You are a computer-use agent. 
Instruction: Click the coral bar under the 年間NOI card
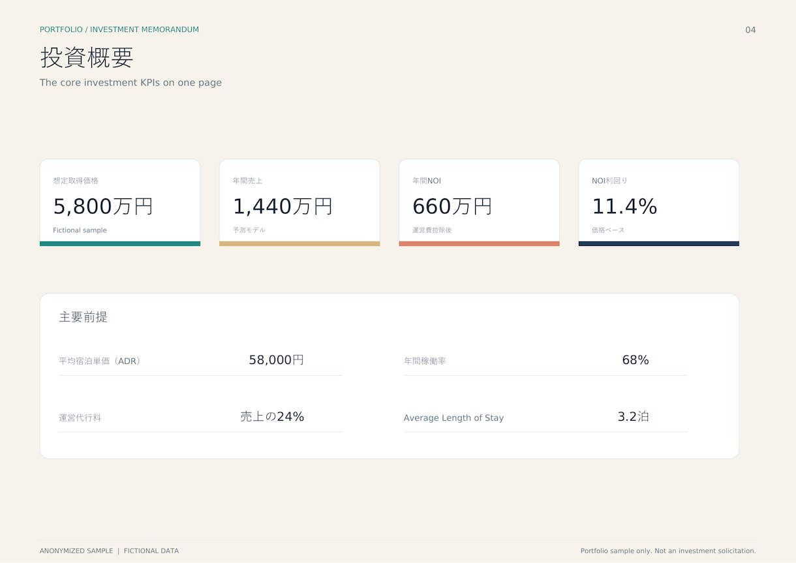479,243
